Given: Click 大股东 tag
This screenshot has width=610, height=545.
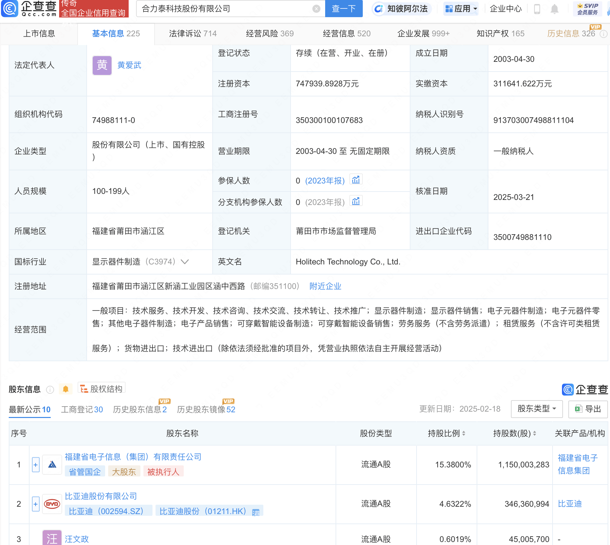Looking at the screenshot, I should (124, 472).
